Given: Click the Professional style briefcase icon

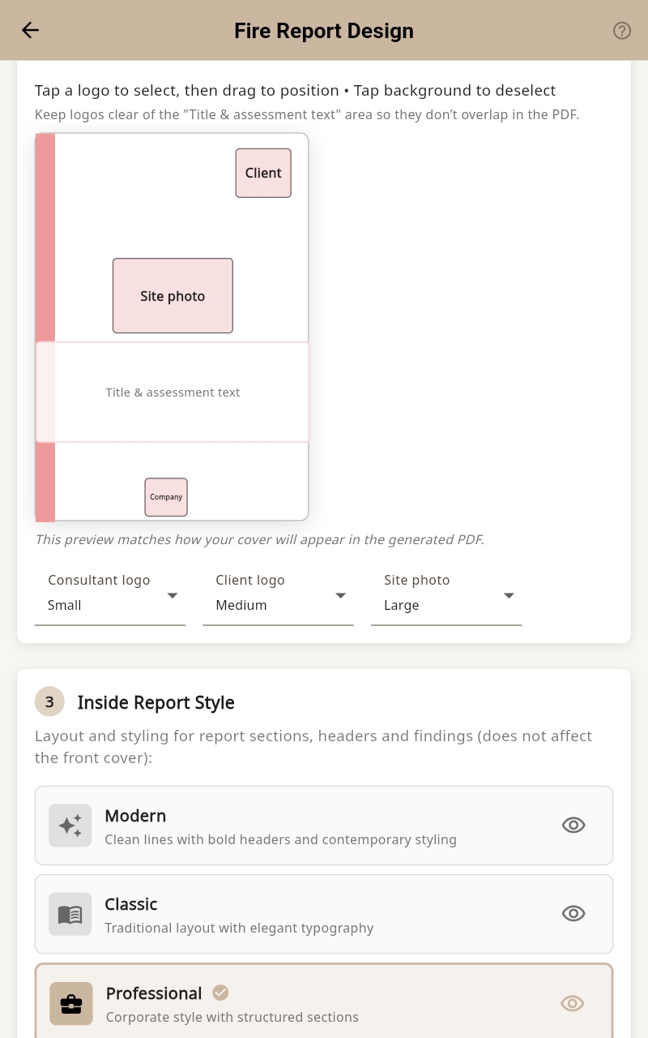Looking at the screenshot, I should tap(71, 1004).
